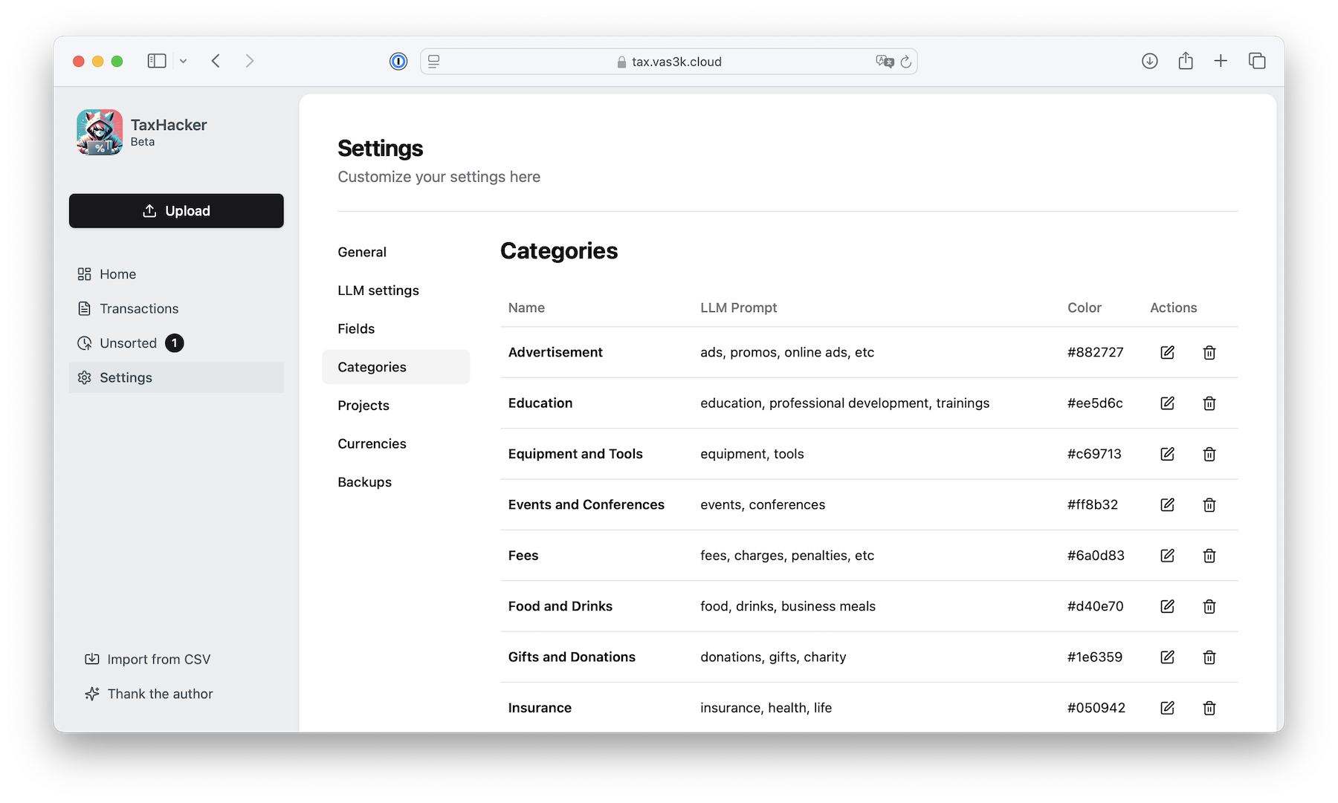Delete the Advertisement category
Image resolution: width=1338 pixels, height=803 pixels.
[x=1209, y=352]
